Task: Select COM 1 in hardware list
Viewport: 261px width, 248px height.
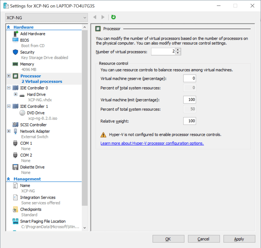Action: pyautogui.click(x=26, y=143)
